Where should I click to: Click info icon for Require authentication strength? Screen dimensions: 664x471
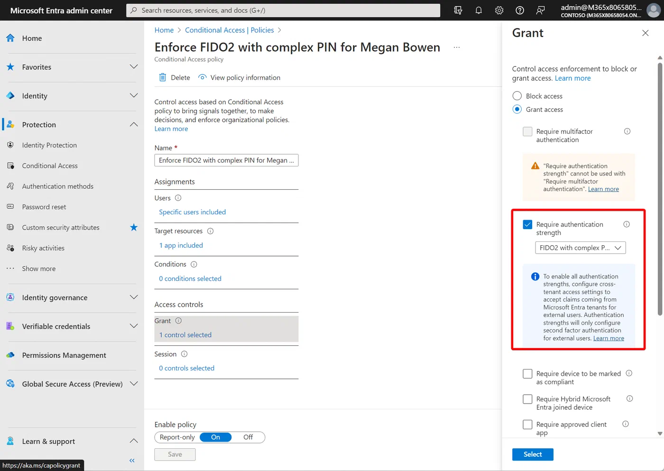click(x=627, y=224)
